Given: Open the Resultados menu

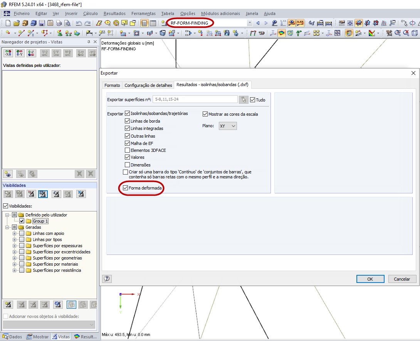Looking at the screenshot, I should pos(114,13).
